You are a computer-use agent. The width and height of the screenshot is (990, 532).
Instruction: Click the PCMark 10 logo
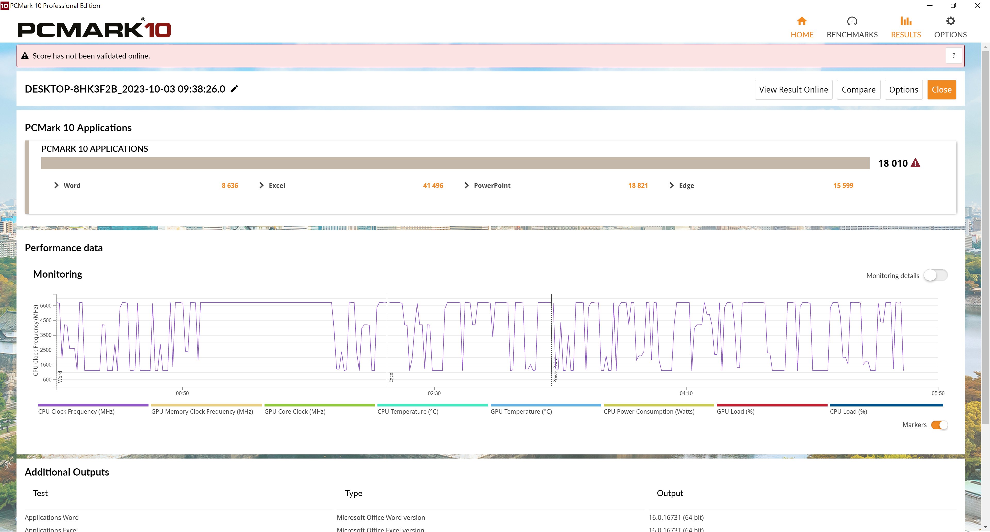tap(94, 28)
